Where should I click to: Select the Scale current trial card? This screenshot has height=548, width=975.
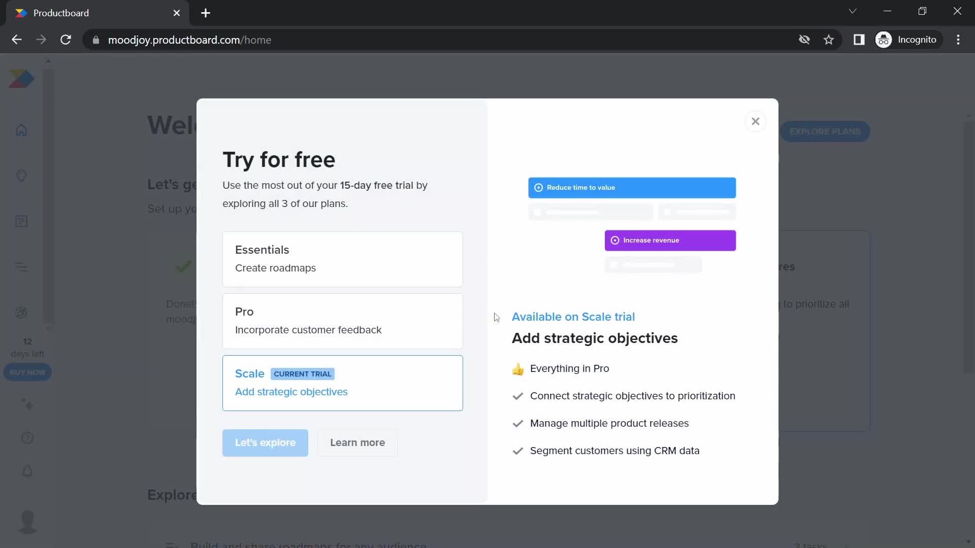[x=342, y=383]
